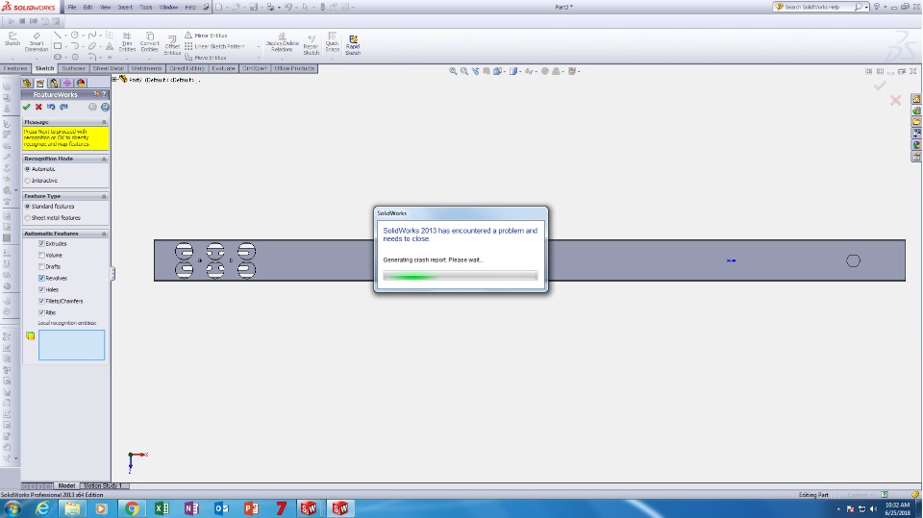The width and height of the screenshot is (923, 518).
Task: Select Sheet metal features type
Action: 27,218
